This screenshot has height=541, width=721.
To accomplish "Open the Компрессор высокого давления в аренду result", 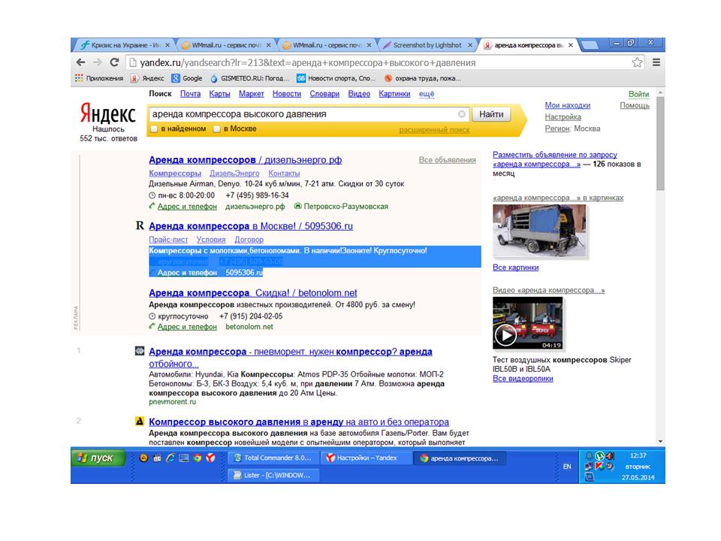I will (299, 422).
